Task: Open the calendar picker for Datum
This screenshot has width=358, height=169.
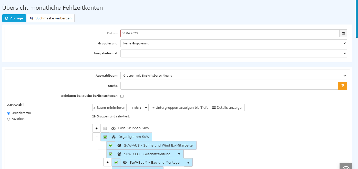Action: tap(343, 33)
